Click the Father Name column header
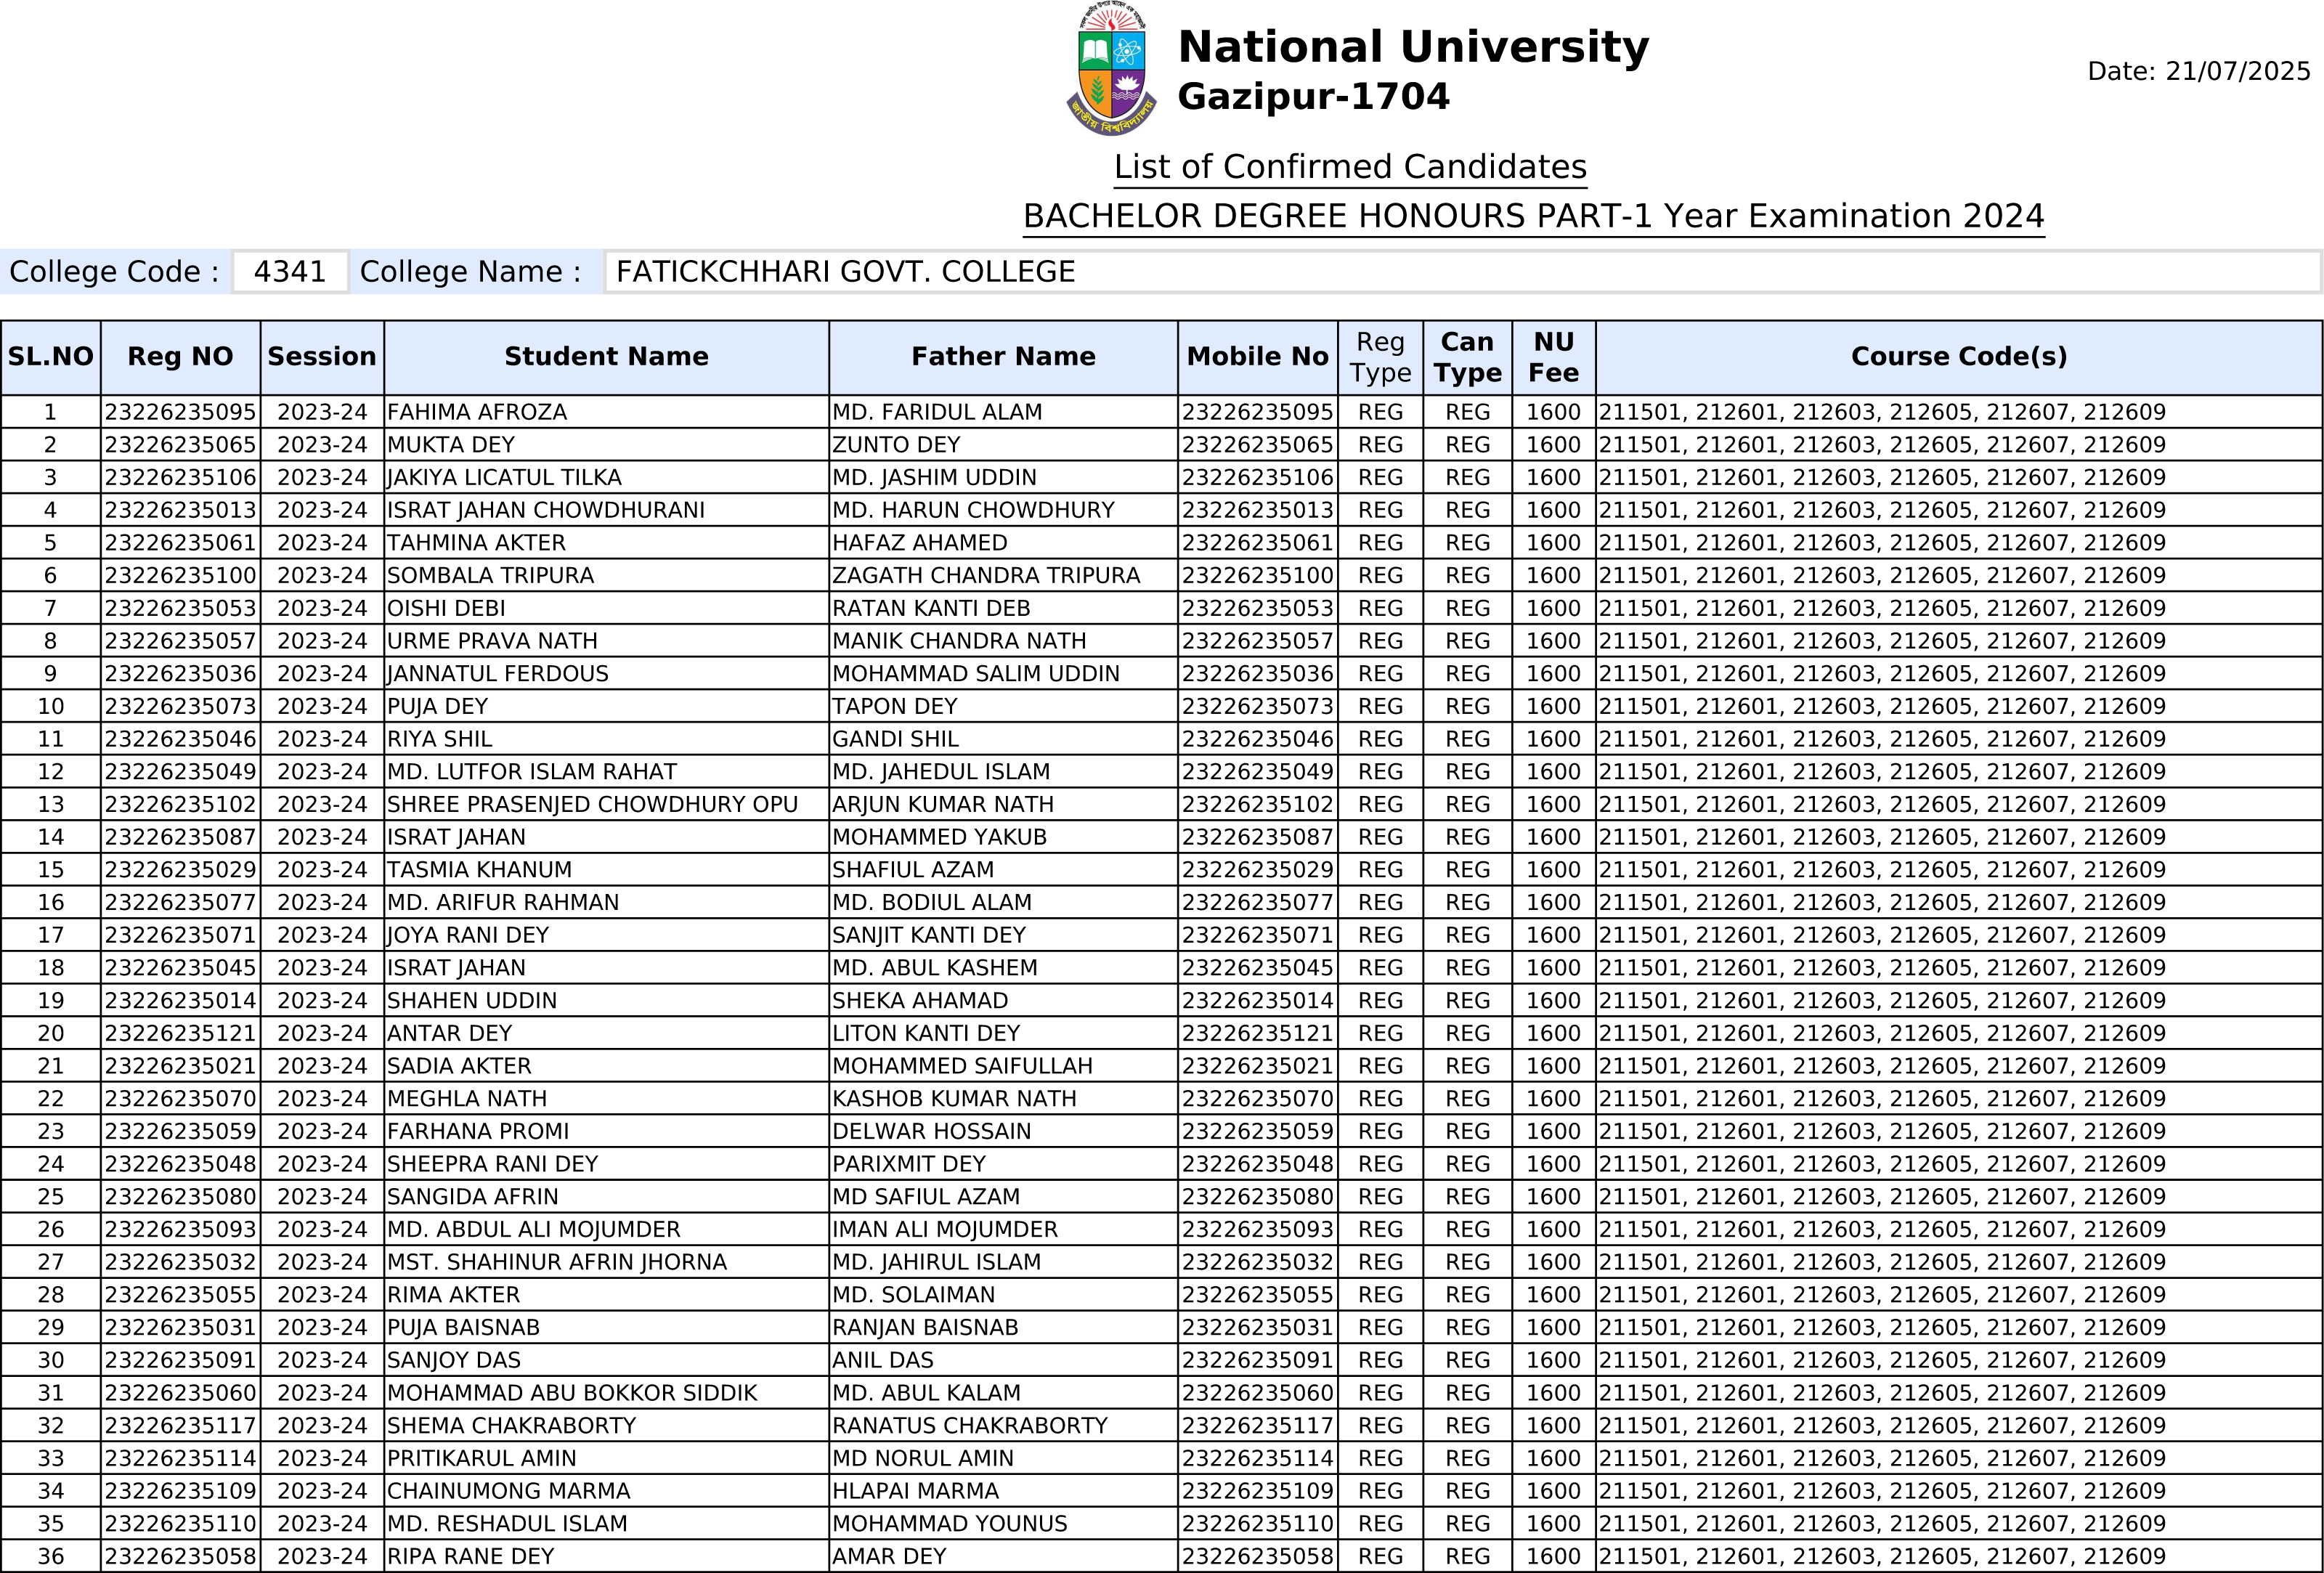Image resolution: width=2324 pixels, height=1573 pixels. pos(1003,357)
